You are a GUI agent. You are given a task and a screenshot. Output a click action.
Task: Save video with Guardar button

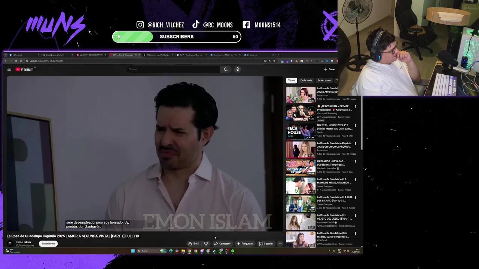tap(266, 244)
